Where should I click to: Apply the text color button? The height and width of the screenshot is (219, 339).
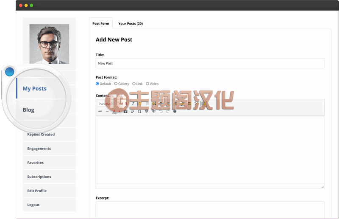click(x=114, y=111)
